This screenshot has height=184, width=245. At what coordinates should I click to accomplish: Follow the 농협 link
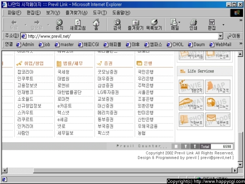pyautogui.click(x=142, y=133)
